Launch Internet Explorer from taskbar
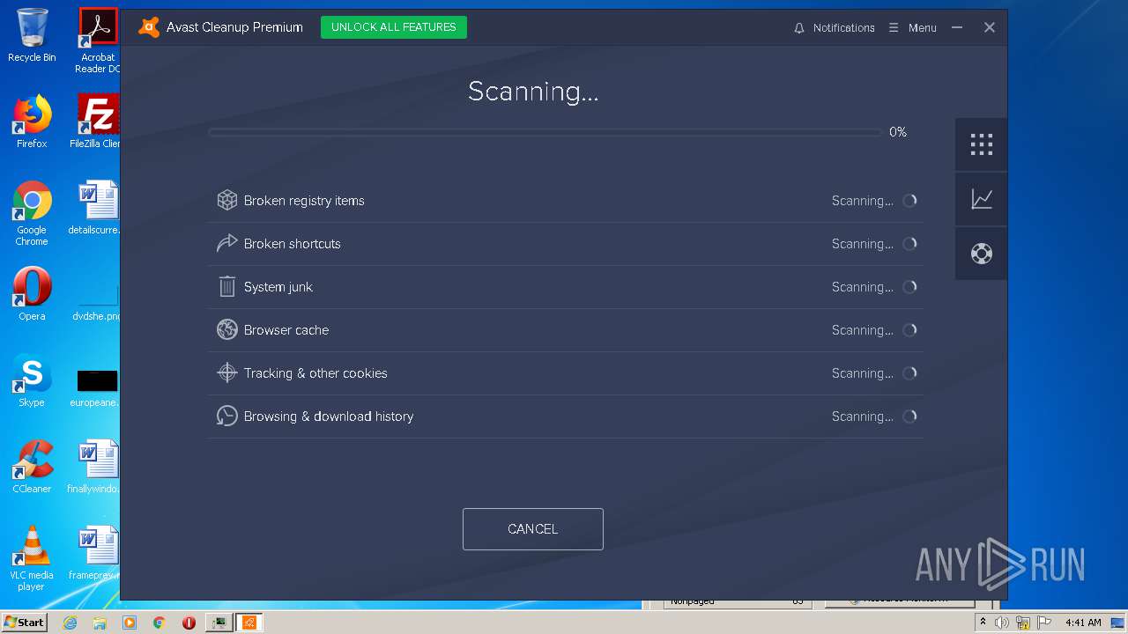This screenshot has height=634, width=1128. coord(70,623)
